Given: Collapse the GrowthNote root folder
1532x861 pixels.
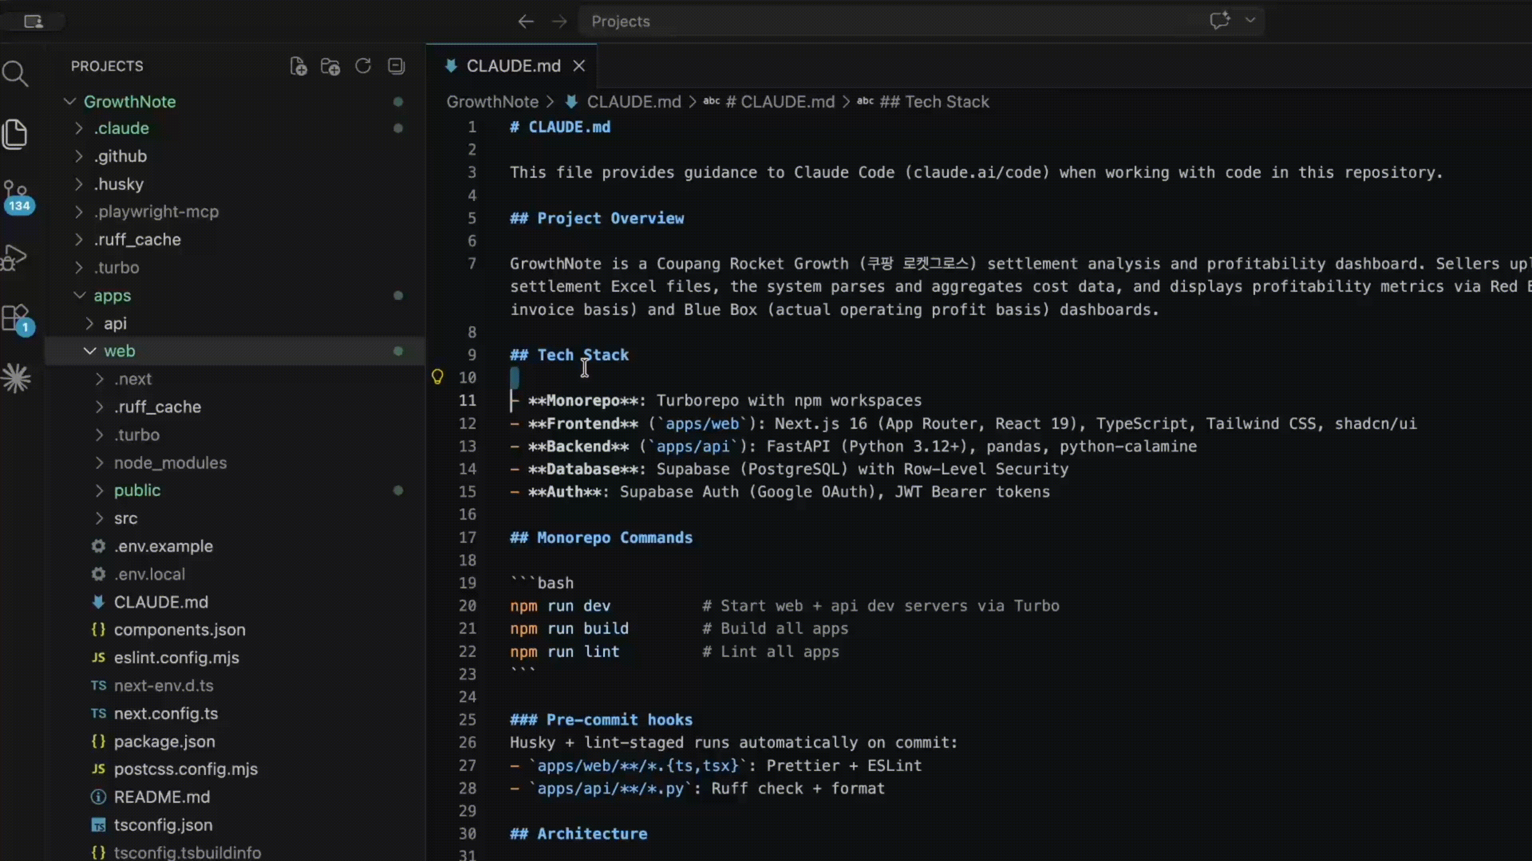Looking at the screenshot, I should point(235,102).
